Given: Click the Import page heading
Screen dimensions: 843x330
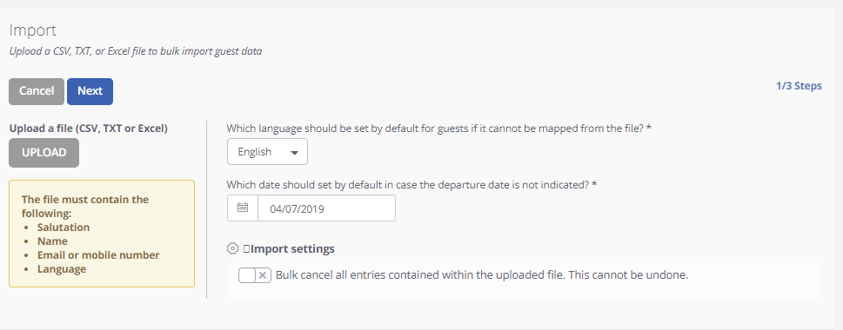Looking at the screenshot, I should tap(33, 30).
